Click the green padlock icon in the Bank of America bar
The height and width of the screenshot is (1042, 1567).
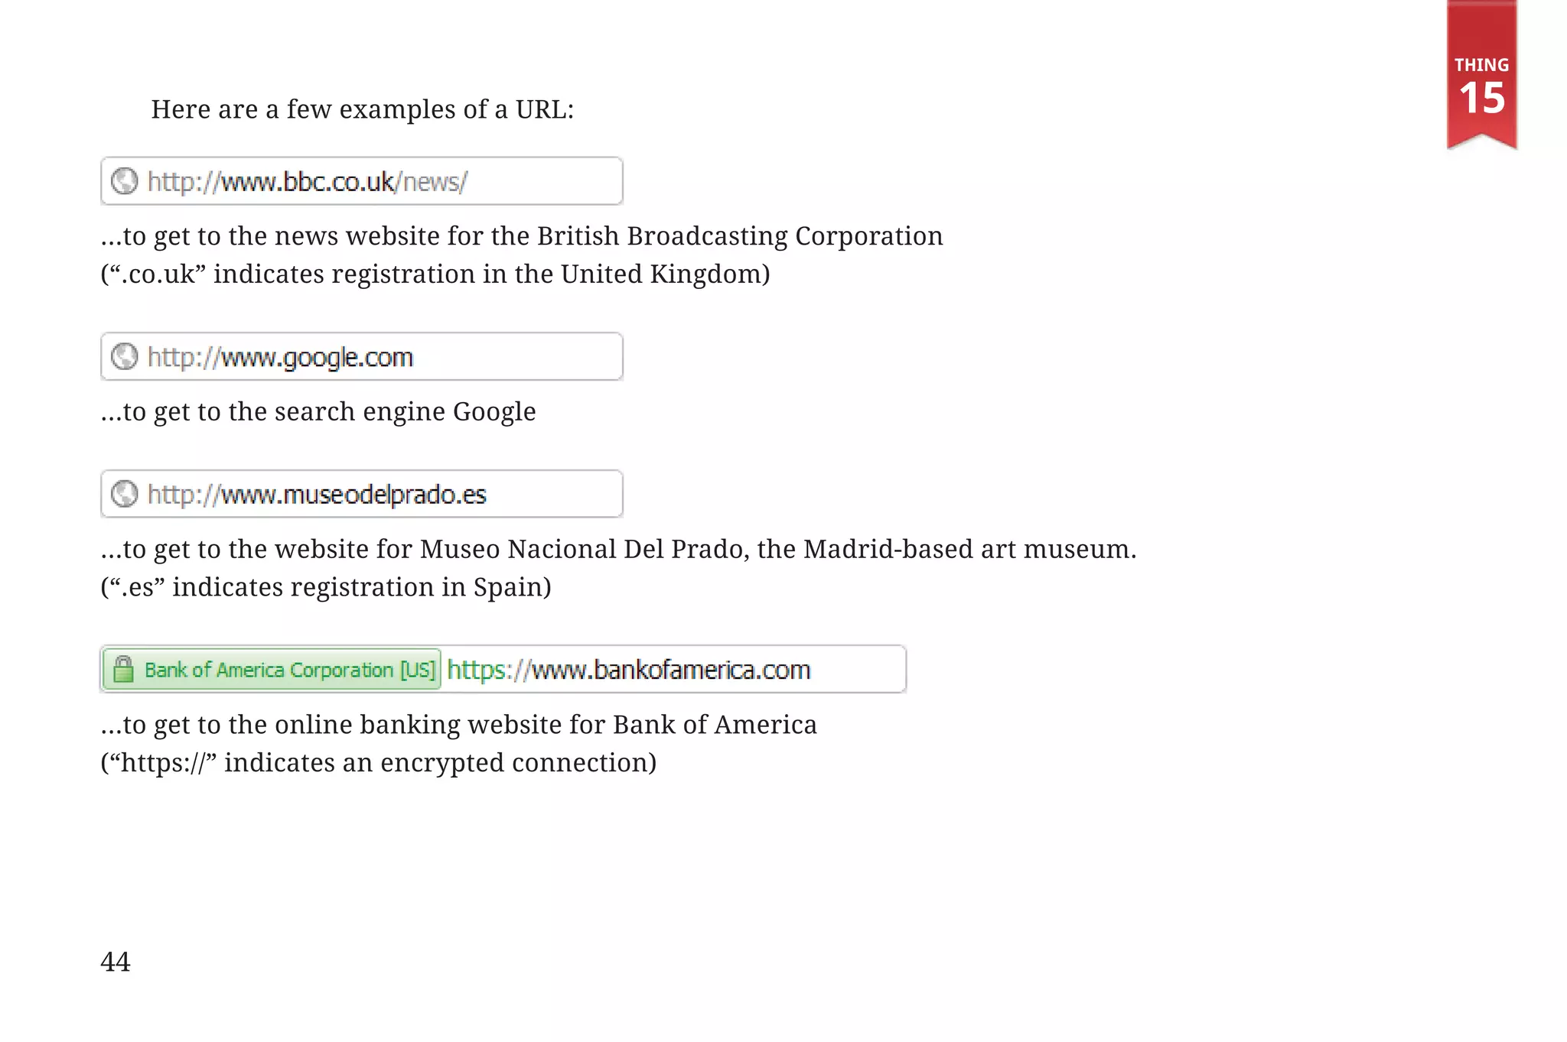[123, 670]
